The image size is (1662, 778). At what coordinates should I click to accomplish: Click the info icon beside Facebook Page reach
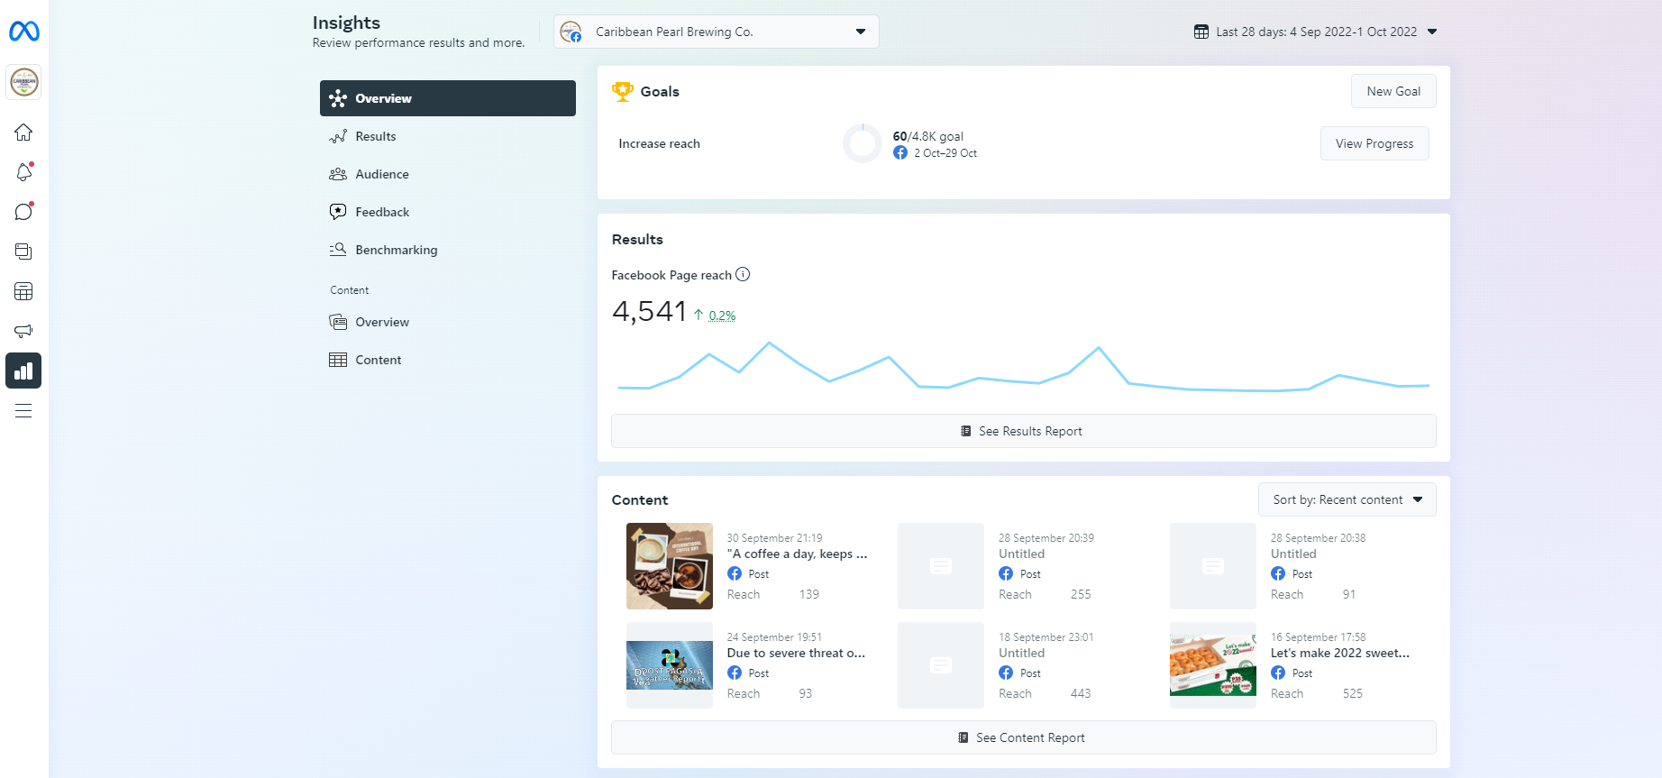click(743, 275)
